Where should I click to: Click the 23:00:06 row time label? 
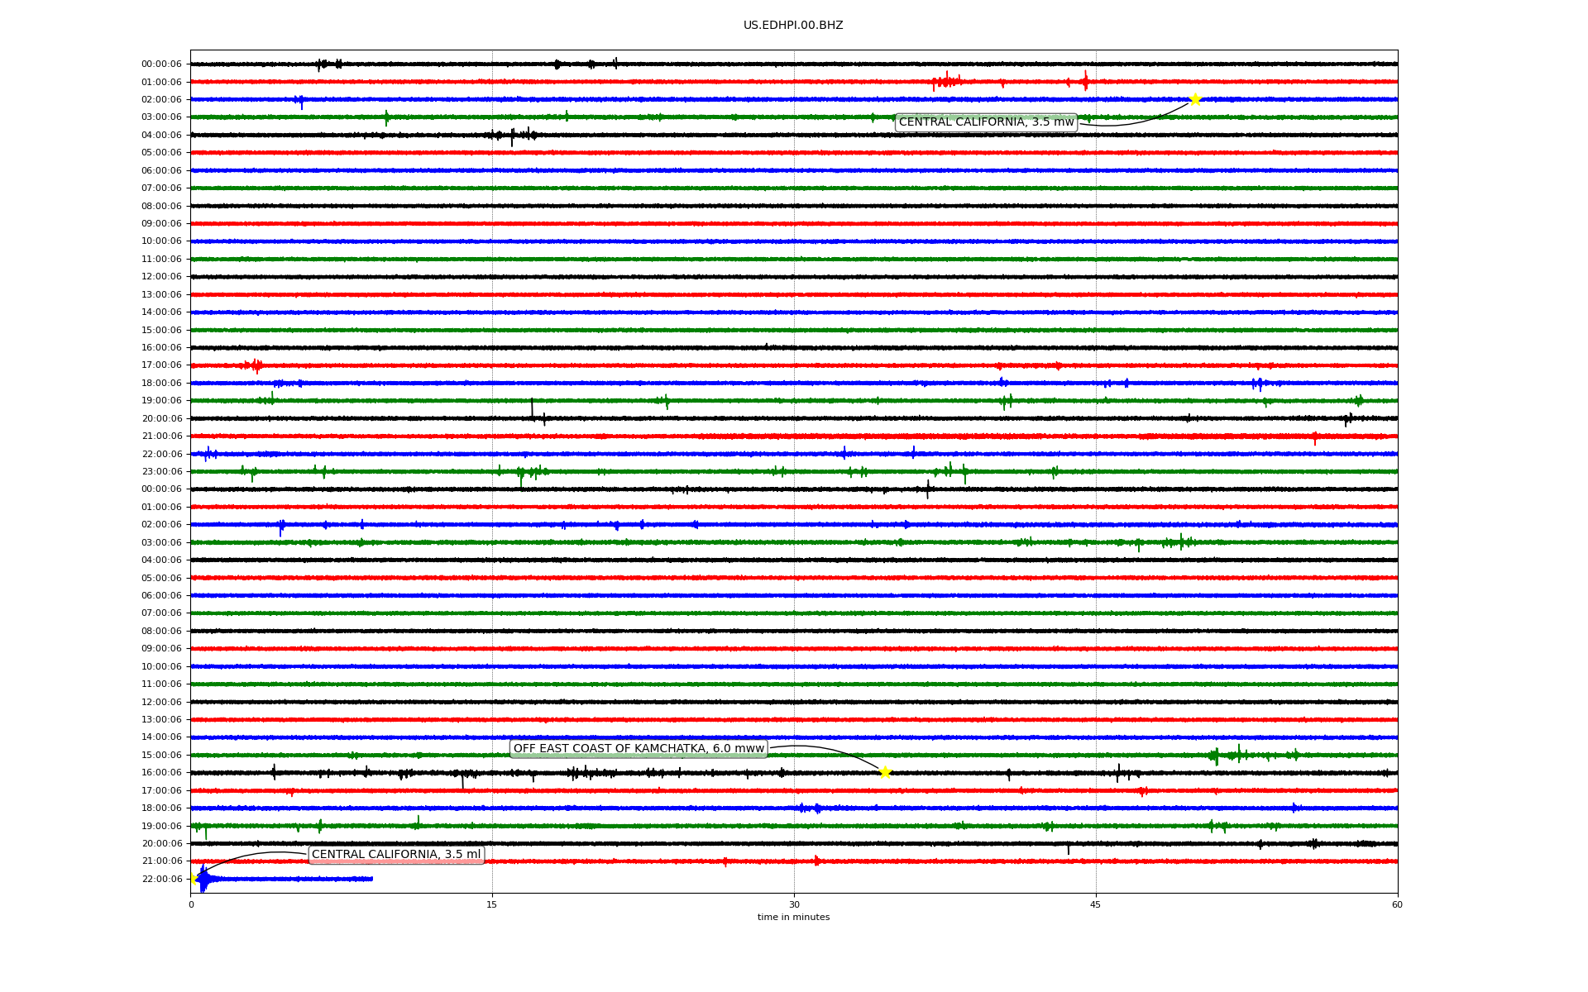pyautogui.click(x=161, y=471)
